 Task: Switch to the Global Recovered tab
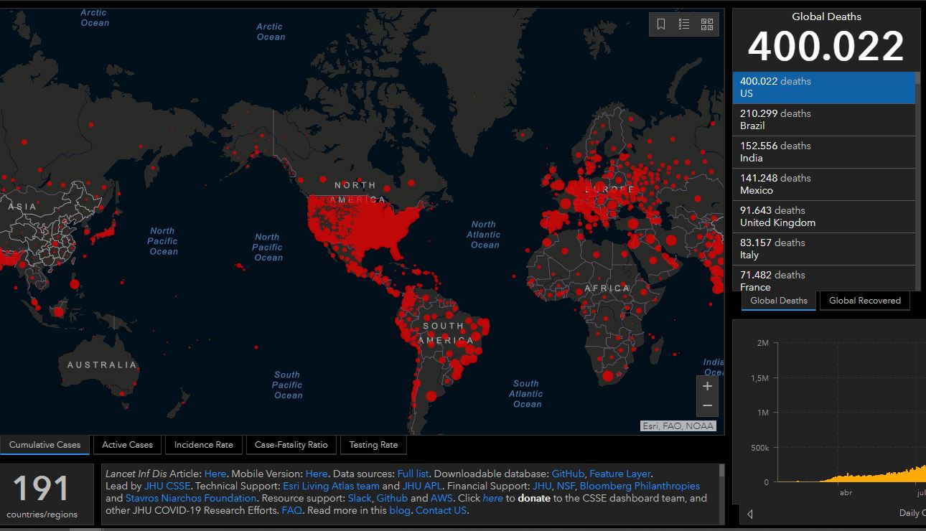(x=865, y=301)
